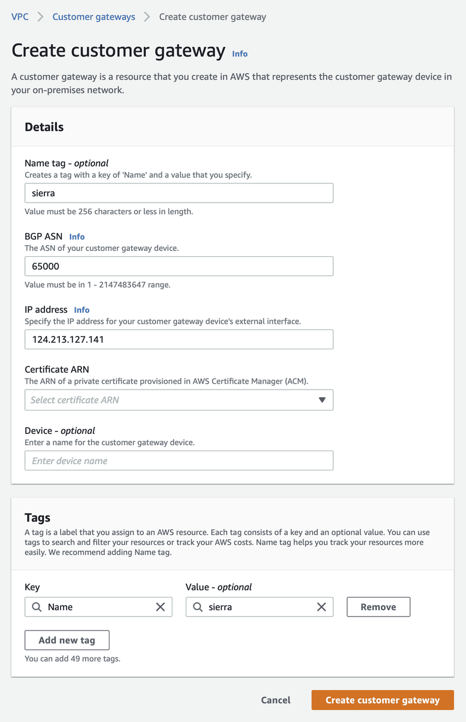Click the tag Key Name field
This screenshot has width=466, height=722.
(x=96, y=607)
